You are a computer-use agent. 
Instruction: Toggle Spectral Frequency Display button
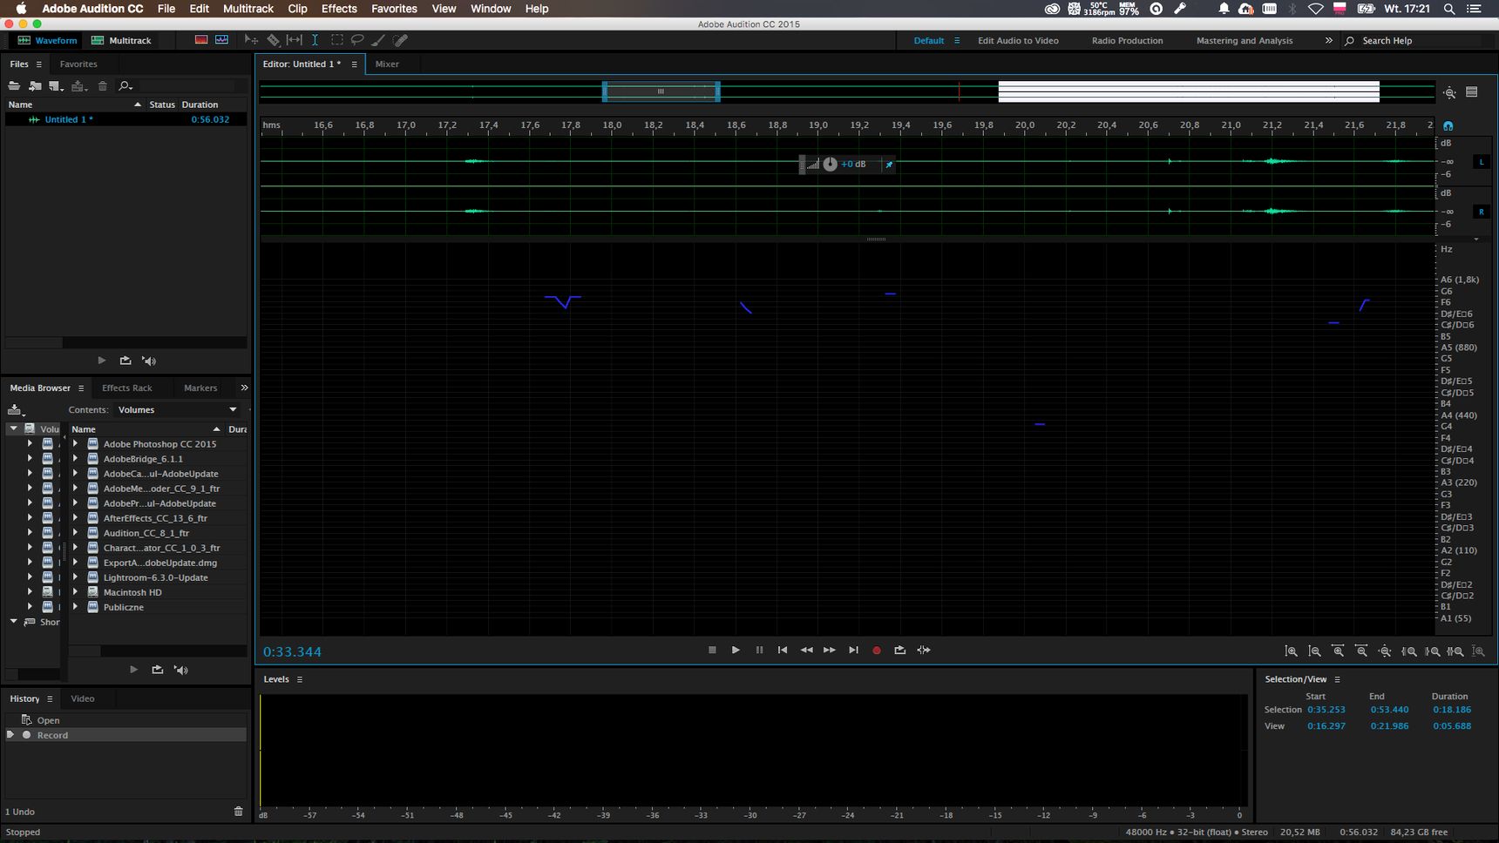(x=201, y=40)
